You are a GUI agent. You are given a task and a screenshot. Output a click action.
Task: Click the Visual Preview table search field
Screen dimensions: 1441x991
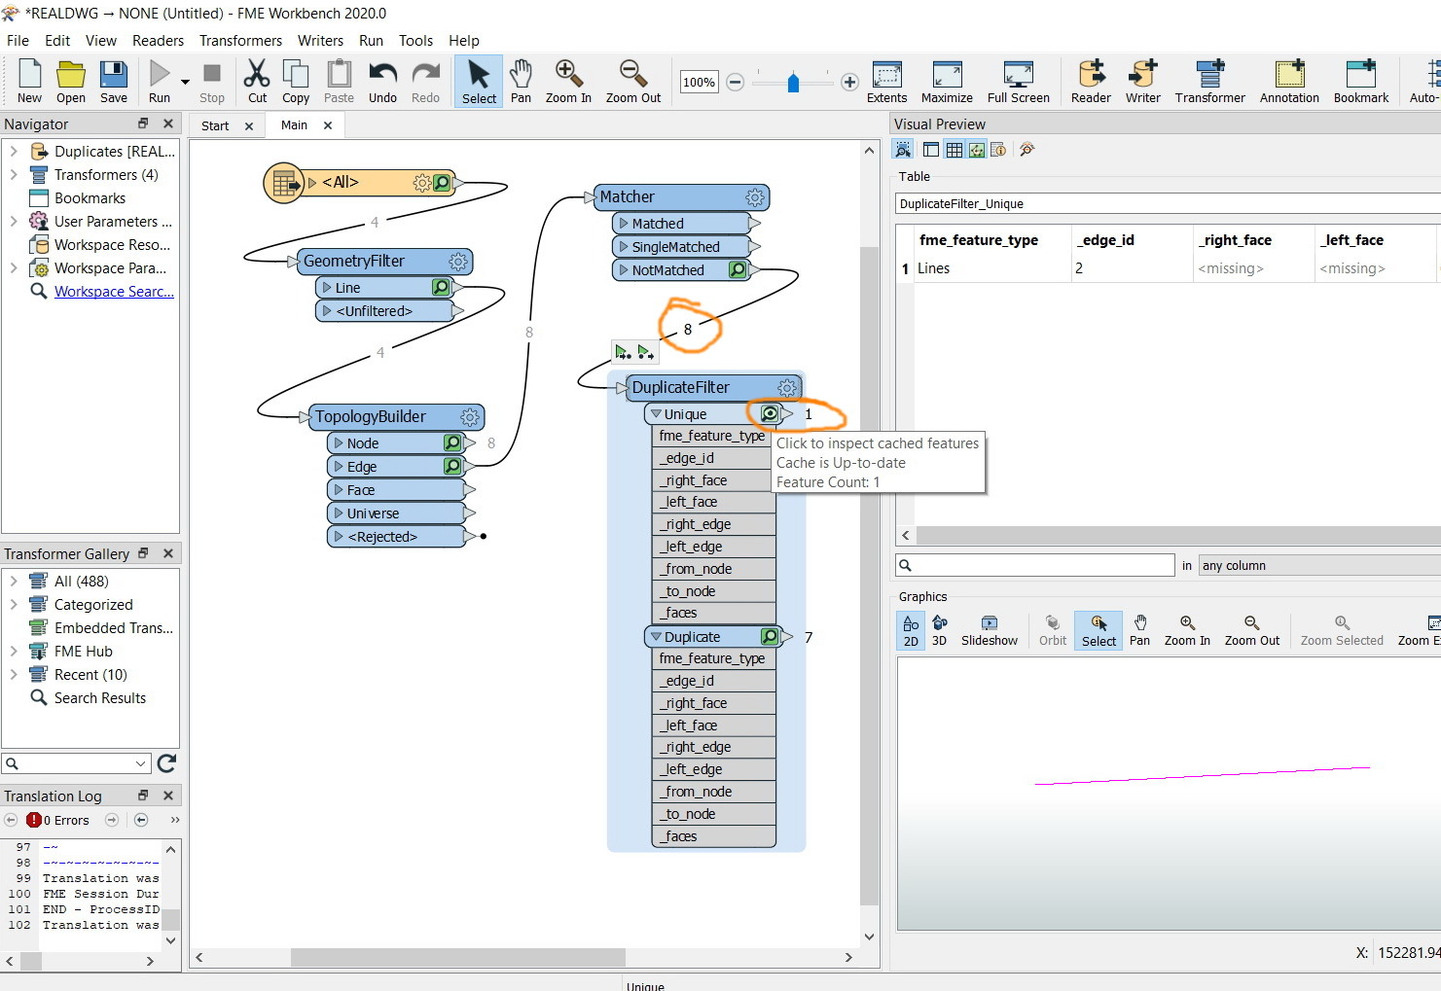click(x=1035, y=566)
